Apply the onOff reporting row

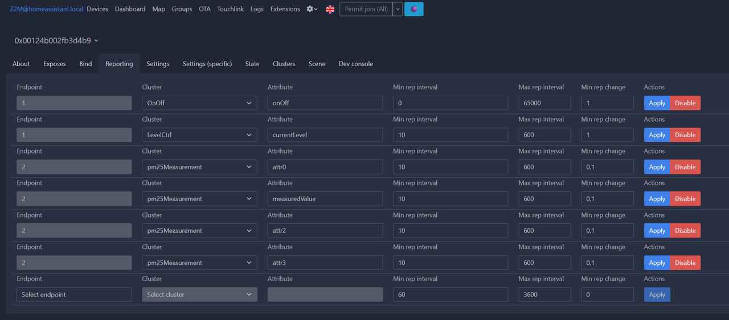[657, 103]
